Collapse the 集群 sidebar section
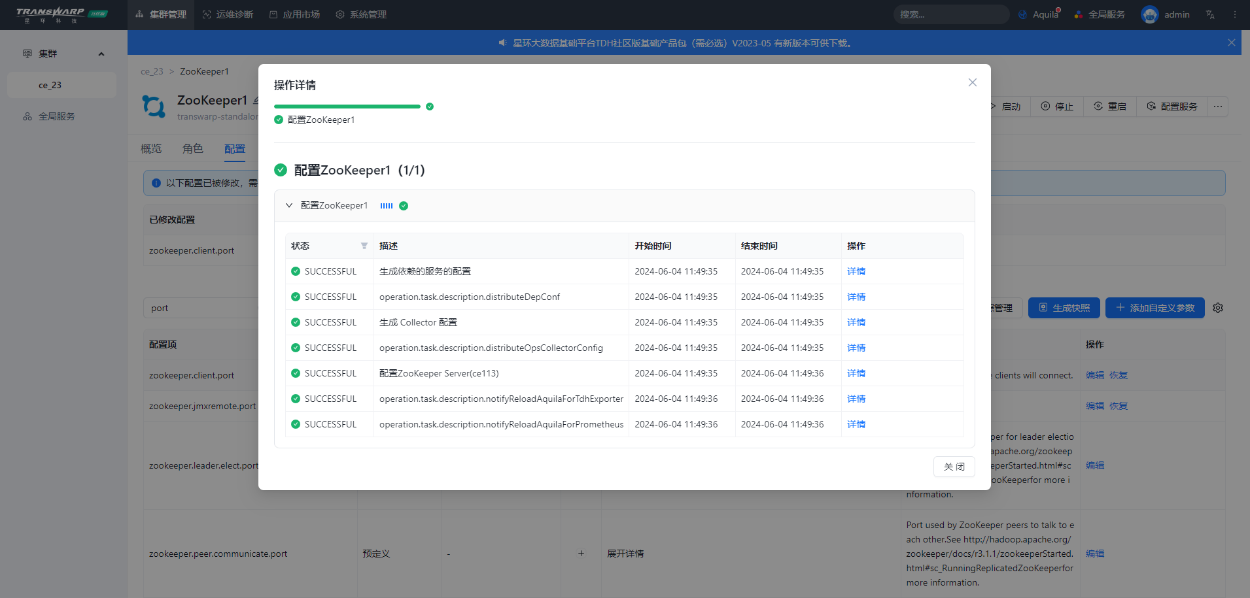Image resolution: width=1250 pixels, height=598 pixels. (x=101, y=54)
